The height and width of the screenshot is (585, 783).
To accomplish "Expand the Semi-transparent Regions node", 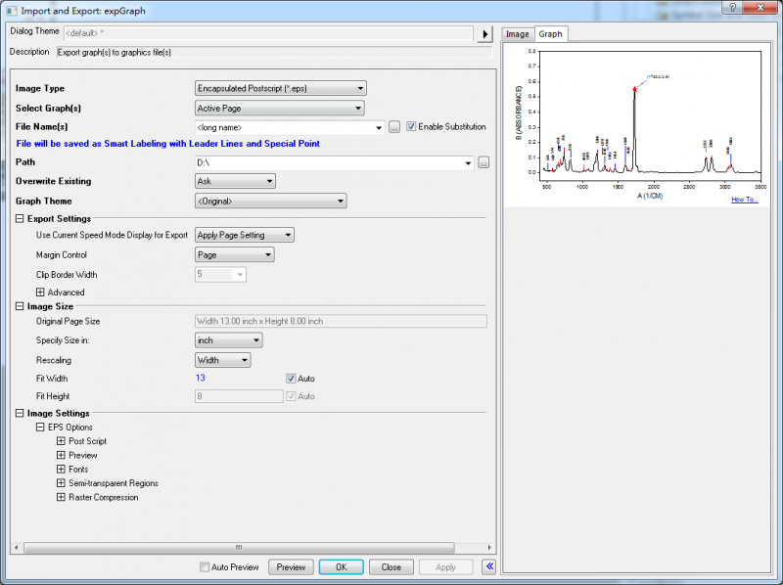I will 61,483.
